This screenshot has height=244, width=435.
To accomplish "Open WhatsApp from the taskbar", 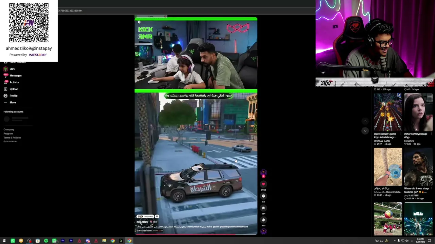I will tap(13, 241).
